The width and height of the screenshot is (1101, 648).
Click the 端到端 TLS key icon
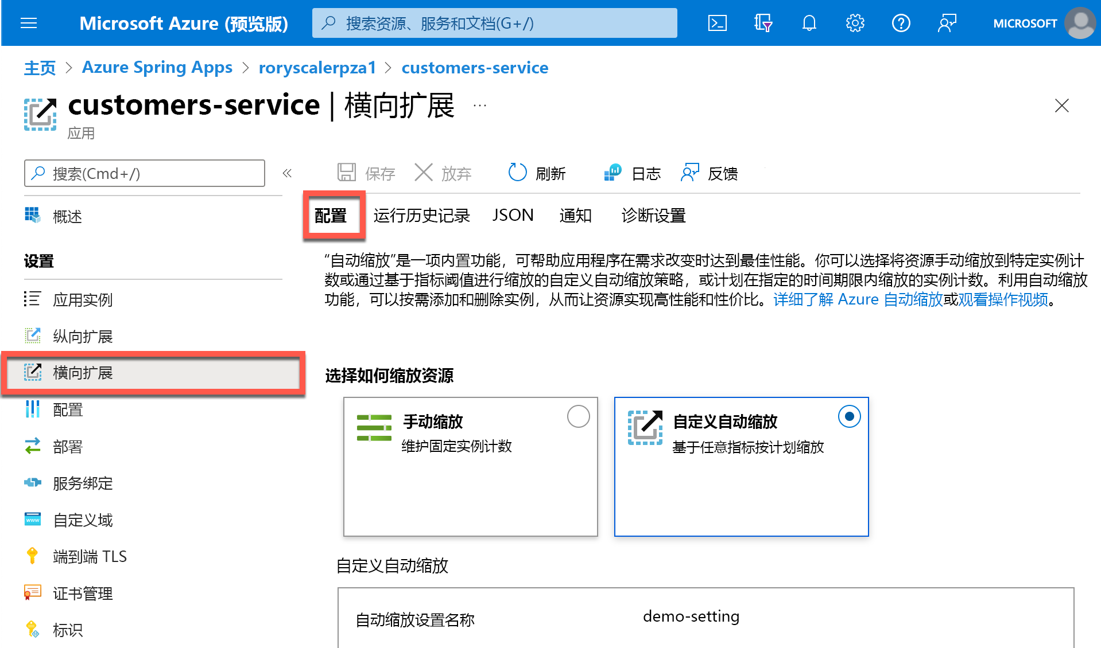[x=32, y=556]
